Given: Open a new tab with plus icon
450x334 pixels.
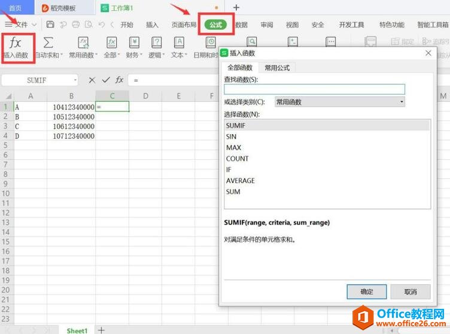Looking at the screenshot, I should 236,8.
